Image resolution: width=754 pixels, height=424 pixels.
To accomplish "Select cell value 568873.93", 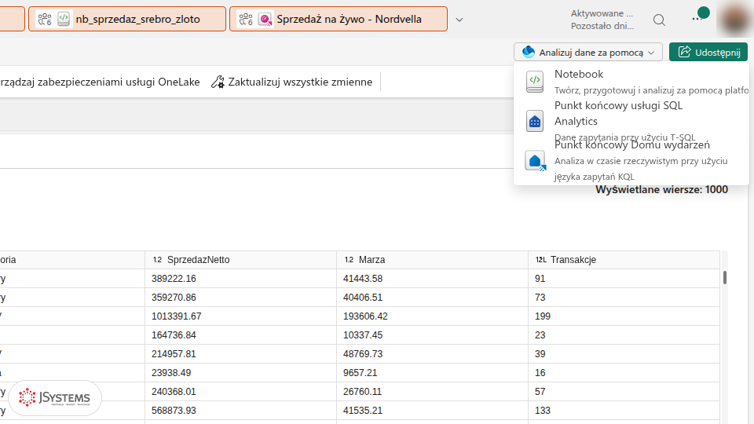I will tap(240, 410).
